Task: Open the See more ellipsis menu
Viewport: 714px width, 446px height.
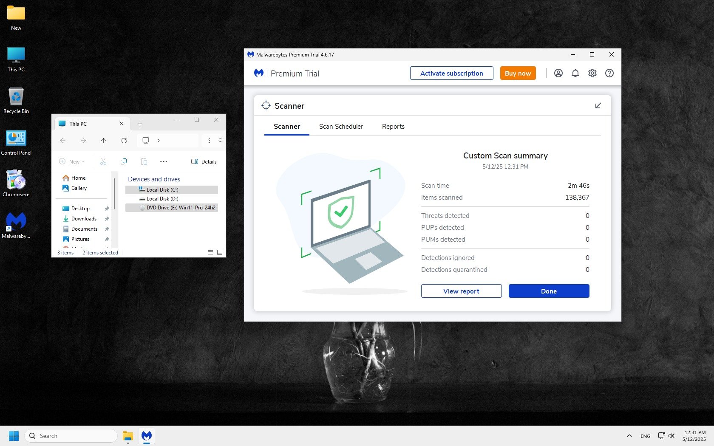Action: click(164, 161)
